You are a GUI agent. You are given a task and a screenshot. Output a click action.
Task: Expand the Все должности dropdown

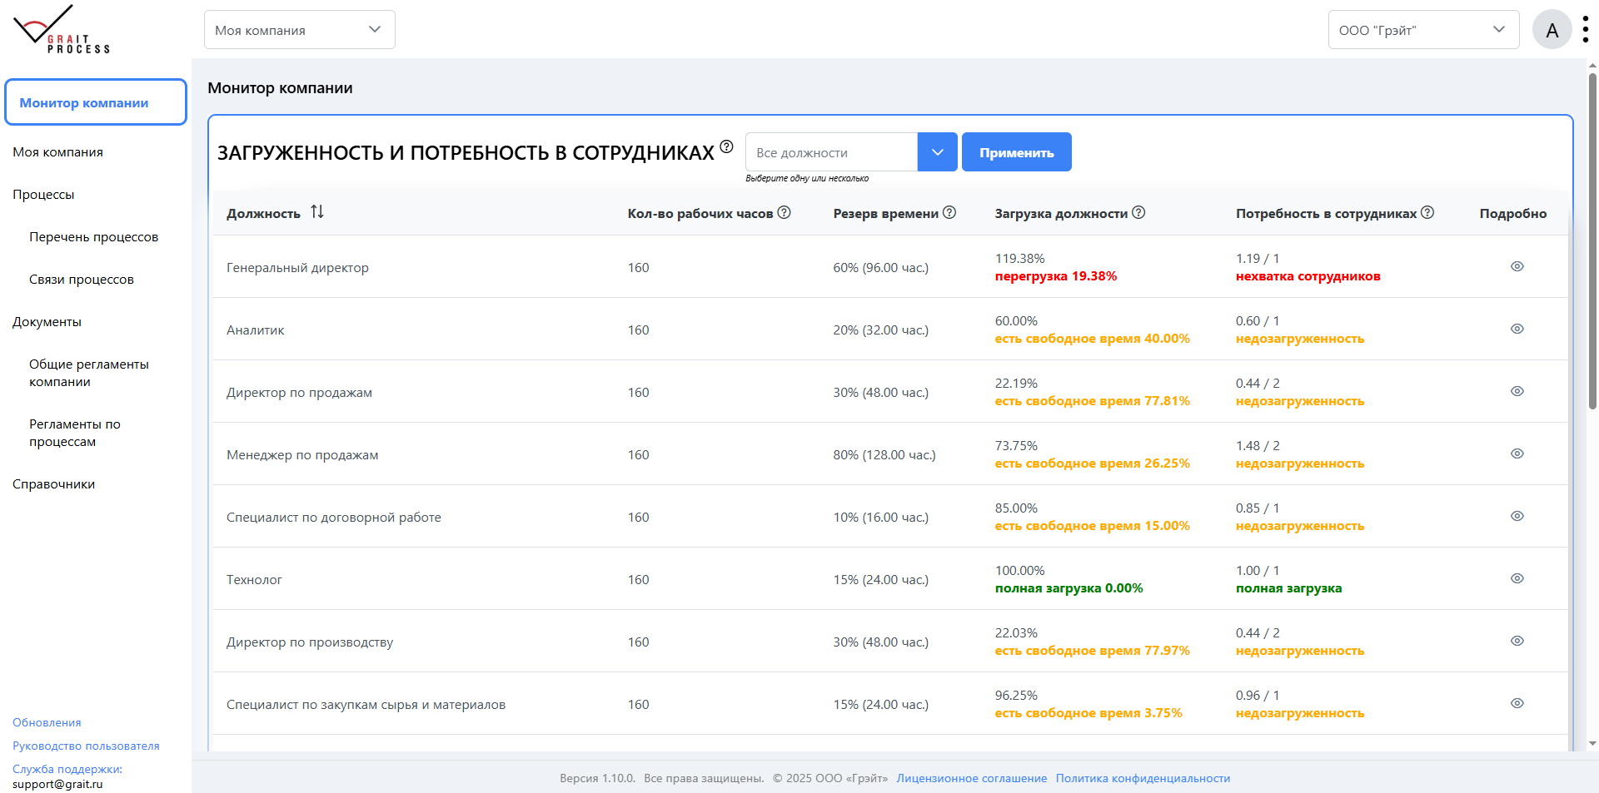[937, 151]
